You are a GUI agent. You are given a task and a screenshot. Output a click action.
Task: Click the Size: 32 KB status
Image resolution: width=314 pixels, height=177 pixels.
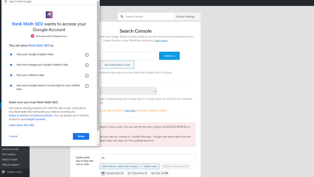tap(160, 173)
